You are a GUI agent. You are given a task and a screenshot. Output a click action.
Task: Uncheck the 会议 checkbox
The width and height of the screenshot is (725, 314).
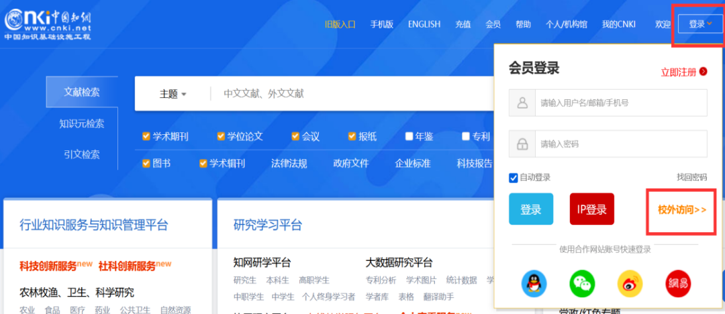pos(295,136)
